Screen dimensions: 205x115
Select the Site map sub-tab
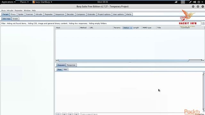coord(6,19)
